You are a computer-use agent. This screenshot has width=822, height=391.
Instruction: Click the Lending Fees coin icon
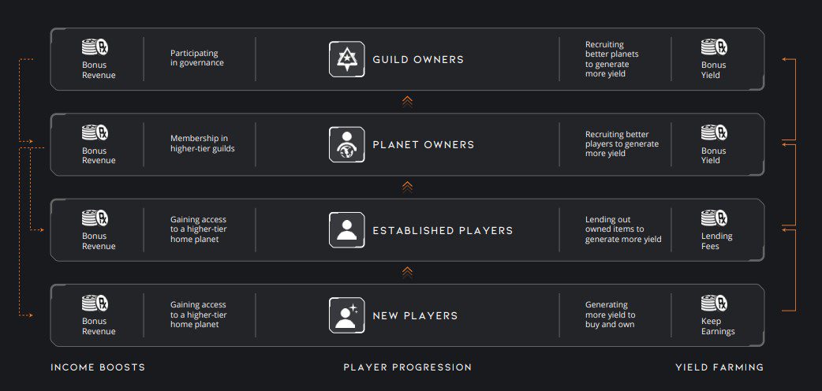tap(714, 218)
